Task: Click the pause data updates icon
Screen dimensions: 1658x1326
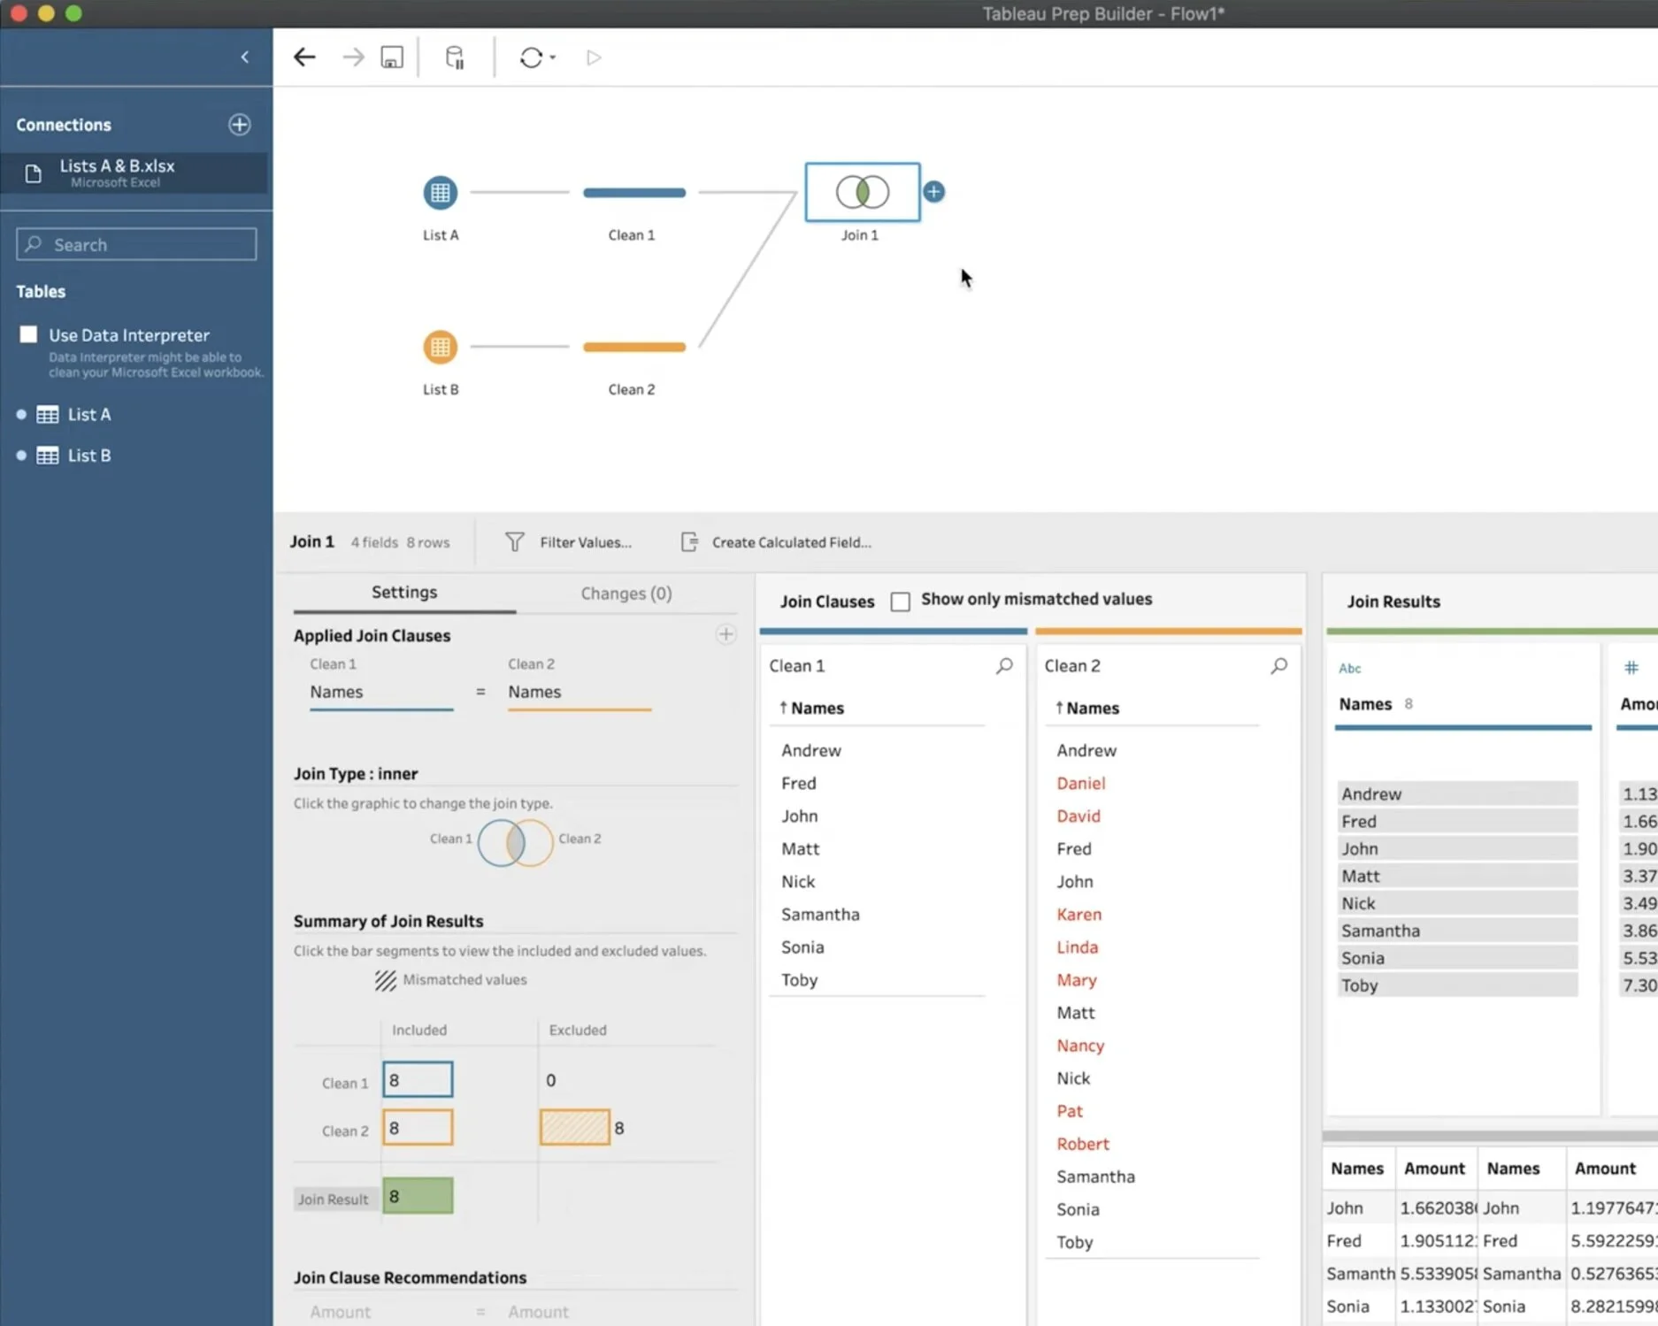Action: 455,57
